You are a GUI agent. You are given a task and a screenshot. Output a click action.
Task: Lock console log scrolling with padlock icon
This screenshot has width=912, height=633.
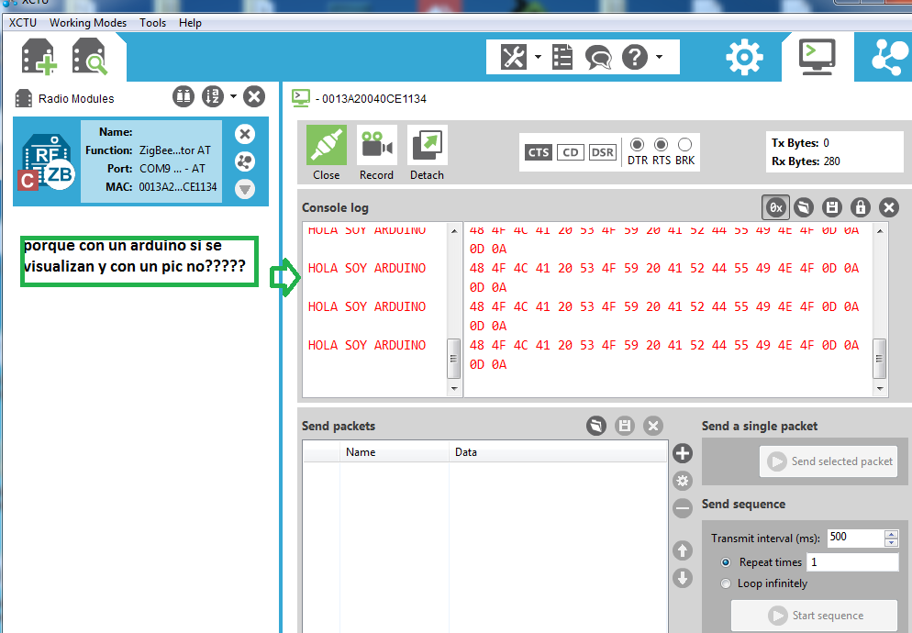tap(861, 207)
